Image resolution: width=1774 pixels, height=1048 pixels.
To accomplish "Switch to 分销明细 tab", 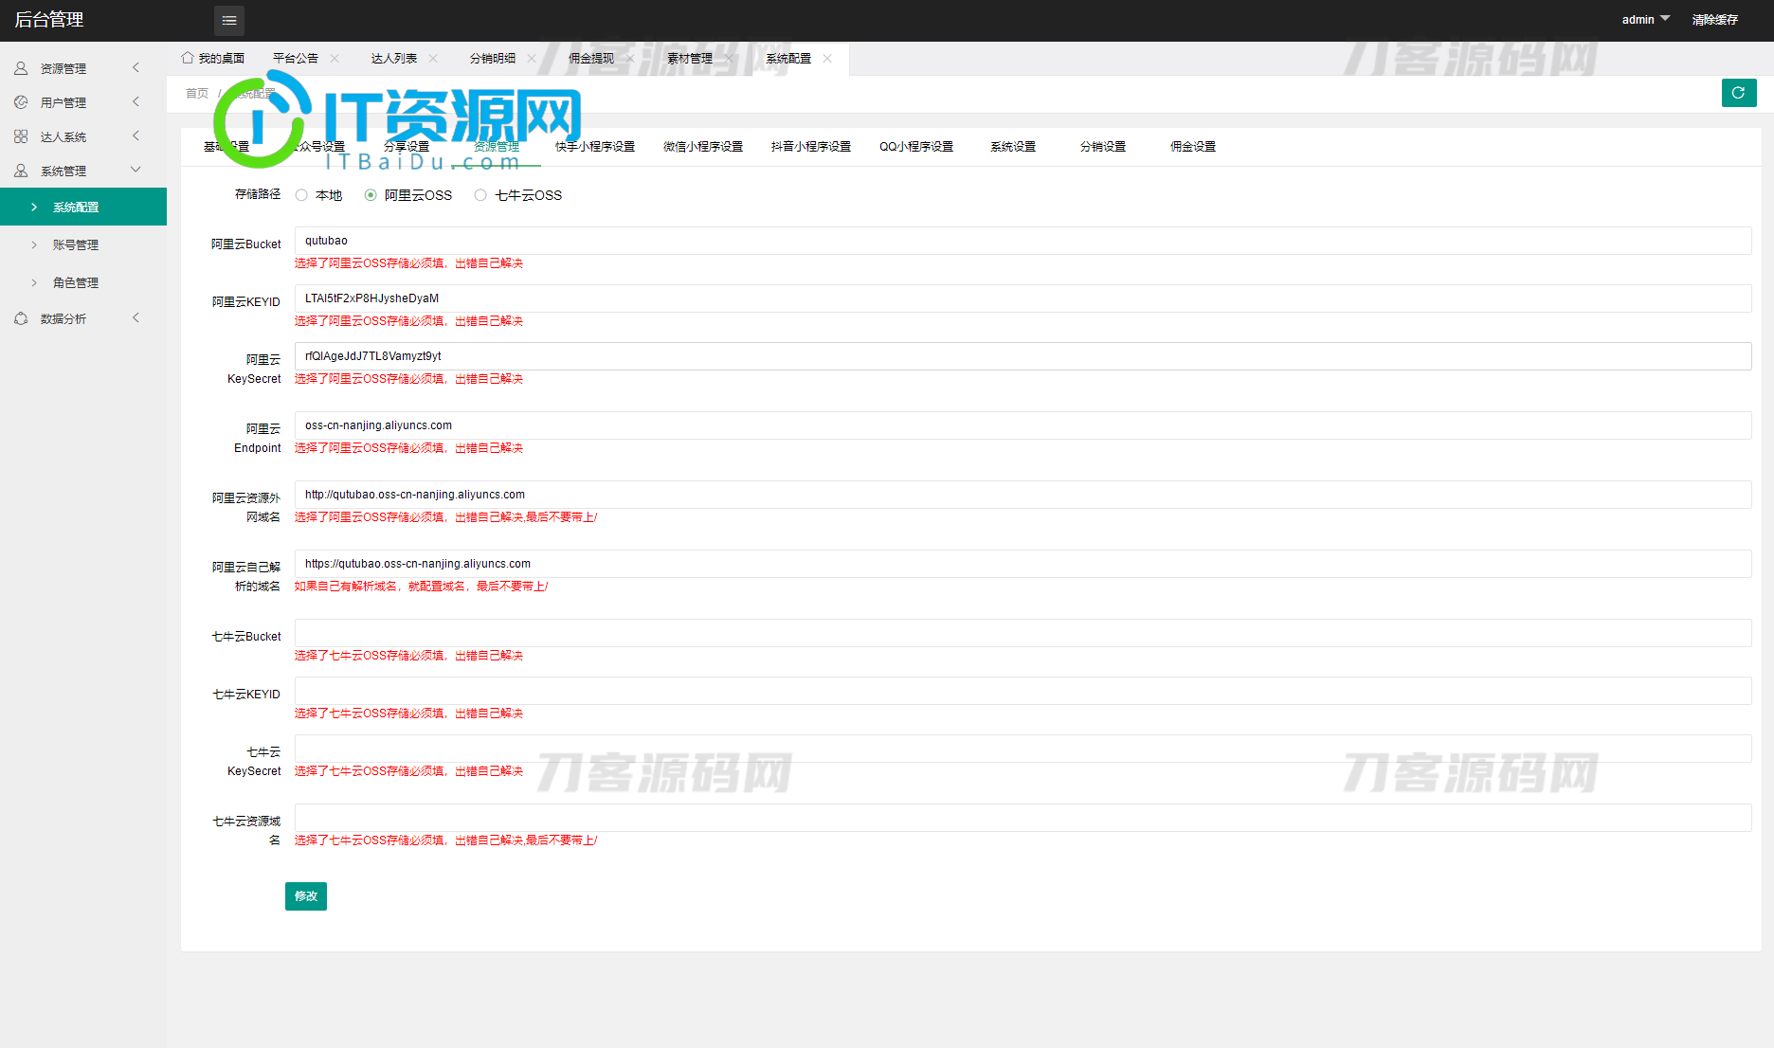I will pos(493,59).
